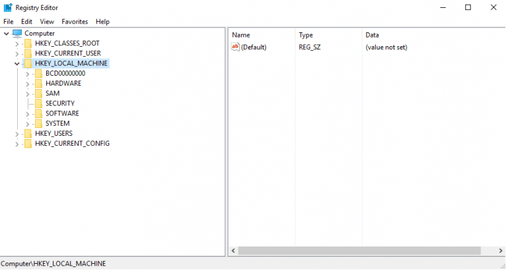Image resolution: width=507 pixels, height=271 pixels.
Task: Collapse the Computer root node
Action: pyautogui.click(x=6, y=34)
